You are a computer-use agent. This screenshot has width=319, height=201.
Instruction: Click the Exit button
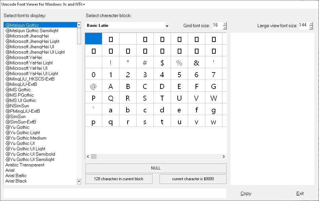[x=300, y=193]
